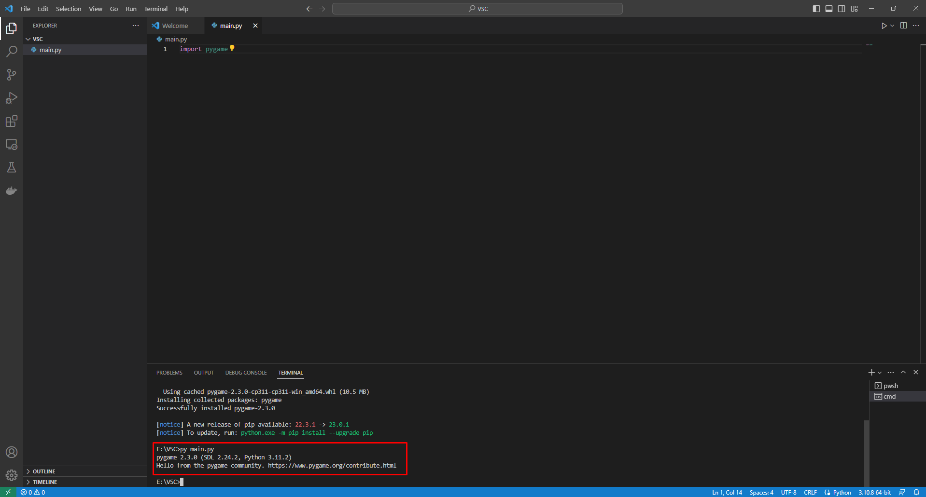Switch to the Welcome tab
Viewport: 926px width, 497px height.
[x=175, y=26]
